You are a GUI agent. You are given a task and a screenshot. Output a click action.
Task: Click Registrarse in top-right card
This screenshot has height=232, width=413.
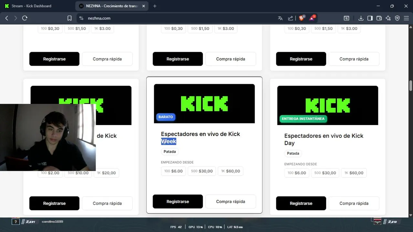pyautogui.click(x=301, y=59)
